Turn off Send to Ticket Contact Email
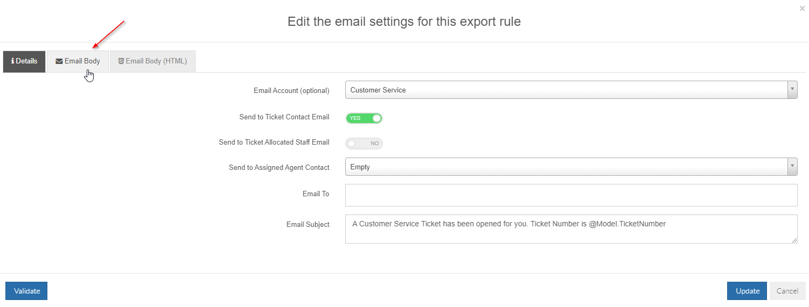 [364, 118]
